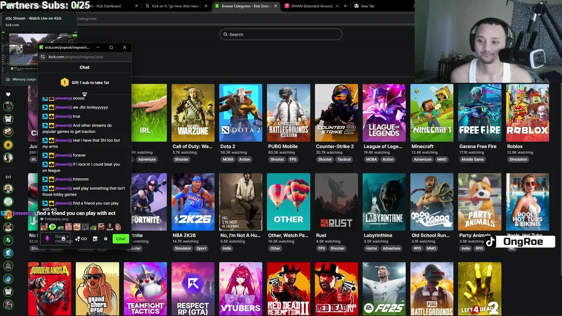Click the search magnifier icon
The height and width of the screenshot is (316, 562).
[x=225, y=34]
